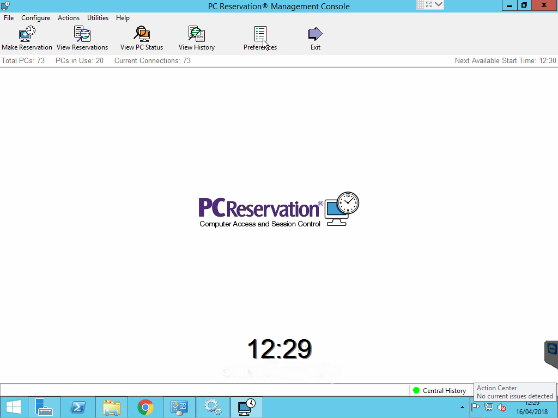This screenshot has width=558, height=418.
Task: Open Server Manager from the taskbar
Action: pos(44,407)
